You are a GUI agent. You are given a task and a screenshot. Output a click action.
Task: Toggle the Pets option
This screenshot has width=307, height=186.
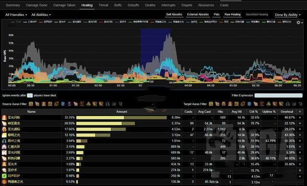click(216, 14)
